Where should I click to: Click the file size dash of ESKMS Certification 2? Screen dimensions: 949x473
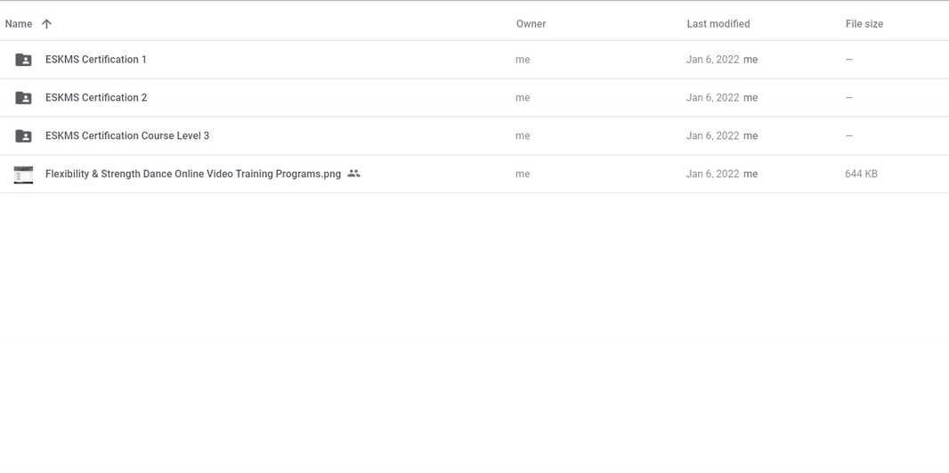tap(849, 97)
